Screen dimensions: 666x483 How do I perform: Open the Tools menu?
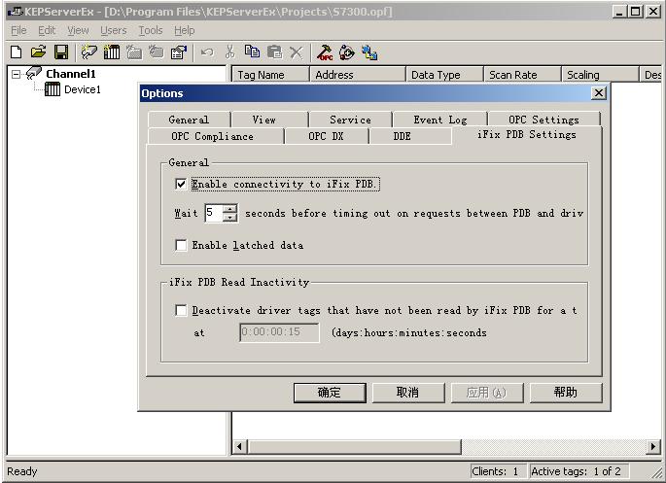point(151,30)
